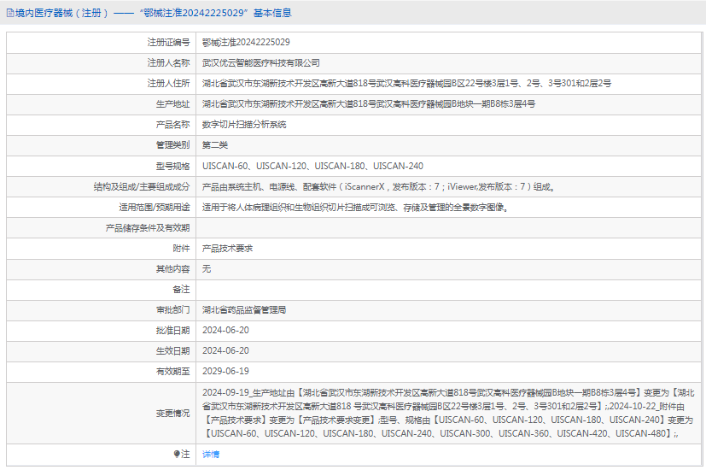Click the 批准日期 label
This screenshot has height=470, width=706.
[173, 331]
